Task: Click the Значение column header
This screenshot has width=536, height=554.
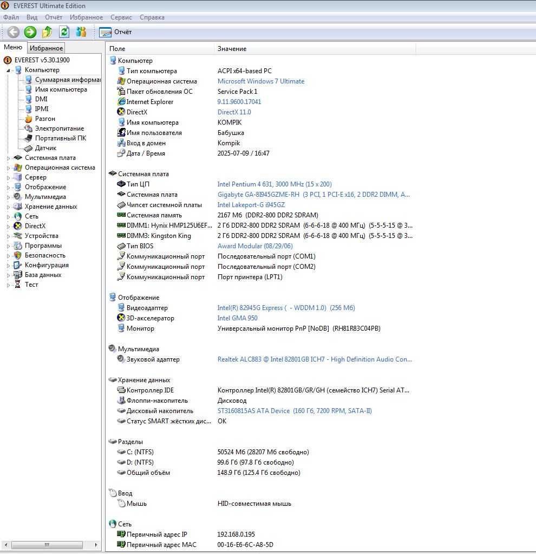Action: coord(315,49)
